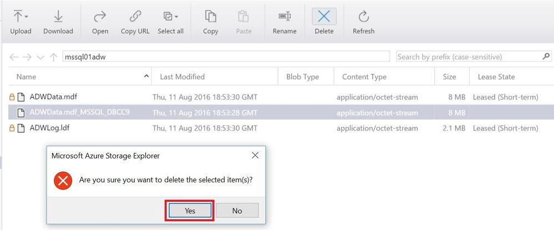Open the Select all dropdown
The height and width of the screenshot is (230, 554).
point(170,17)
